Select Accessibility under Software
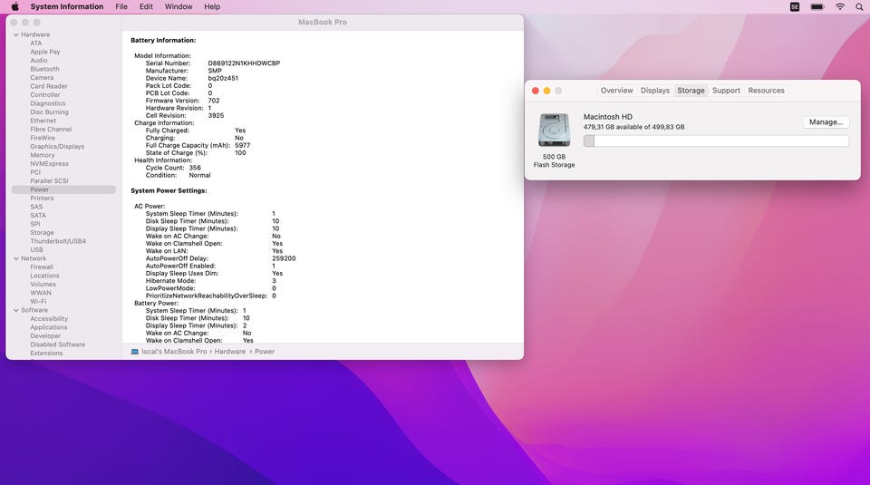The width and height of the screenshot is (870, 485). (x=49, y=318)
